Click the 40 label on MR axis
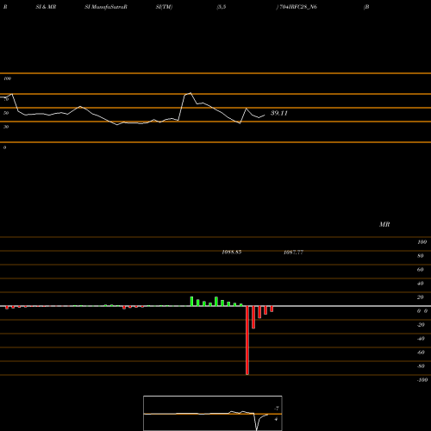This screenshot has width=431, height=431. point(421,284)
